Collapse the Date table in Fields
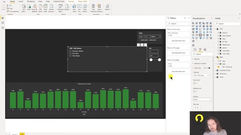241x135 pixels. pyautogui.click(x=215, y=57)
